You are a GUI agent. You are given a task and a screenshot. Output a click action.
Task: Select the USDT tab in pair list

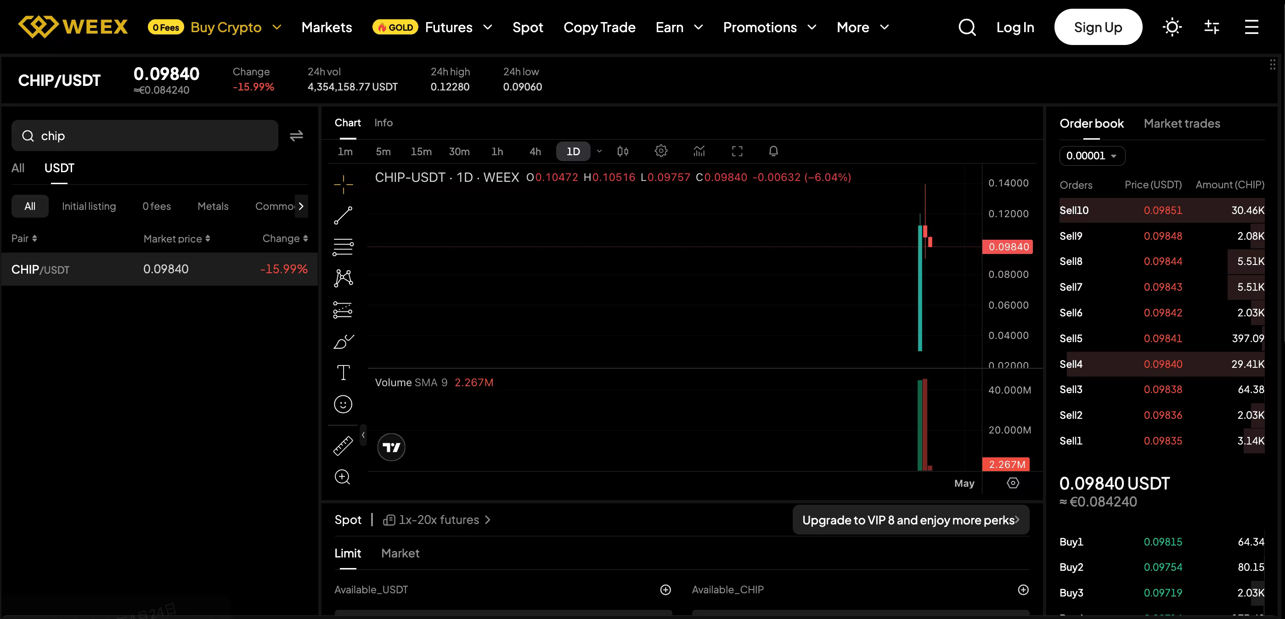click(x=59, y=168)
